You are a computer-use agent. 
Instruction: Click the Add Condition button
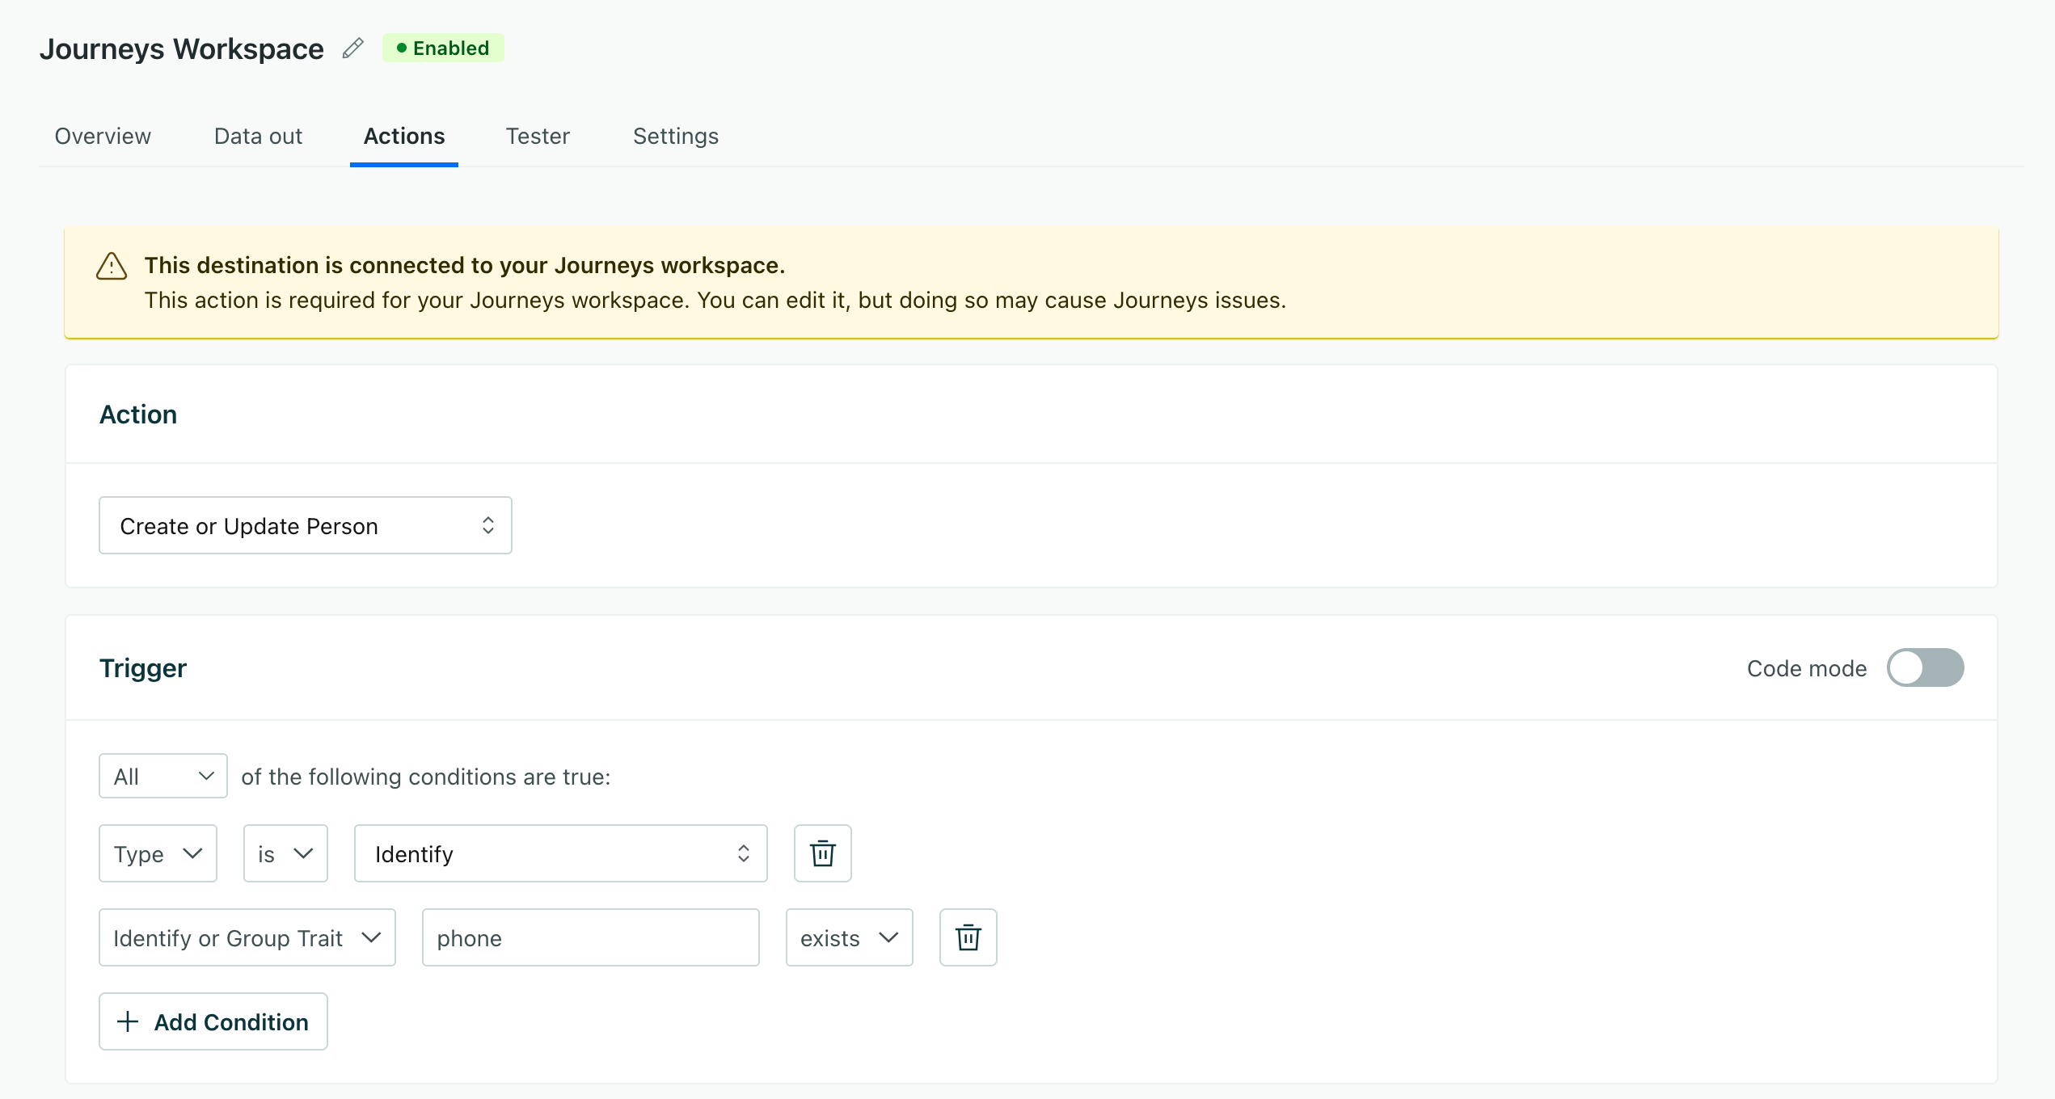(213, 1021)
